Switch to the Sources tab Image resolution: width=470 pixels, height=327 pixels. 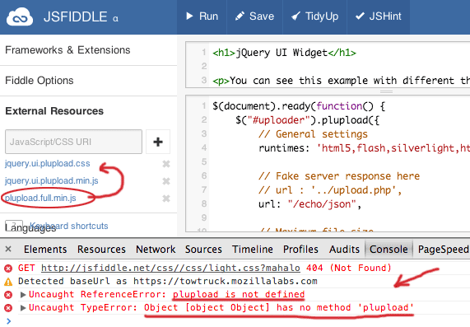[203, 250]
